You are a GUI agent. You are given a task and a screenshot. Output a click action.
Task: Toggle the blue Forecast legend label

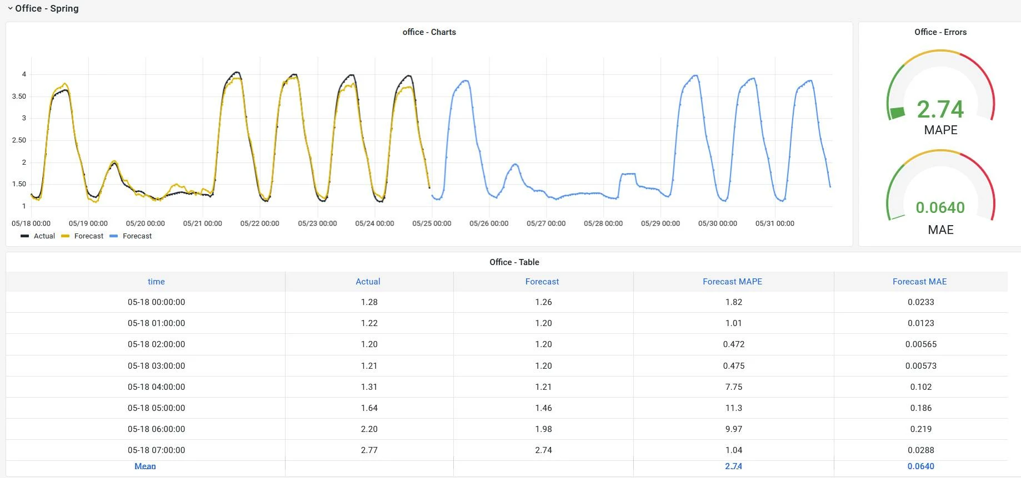(137, 236)
